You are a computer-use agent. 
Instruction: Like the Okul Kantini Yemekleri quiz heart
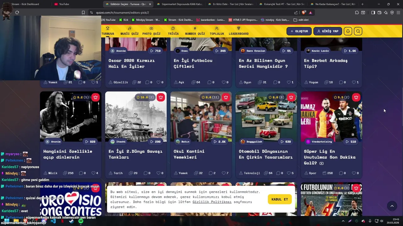tap(224, 173)
